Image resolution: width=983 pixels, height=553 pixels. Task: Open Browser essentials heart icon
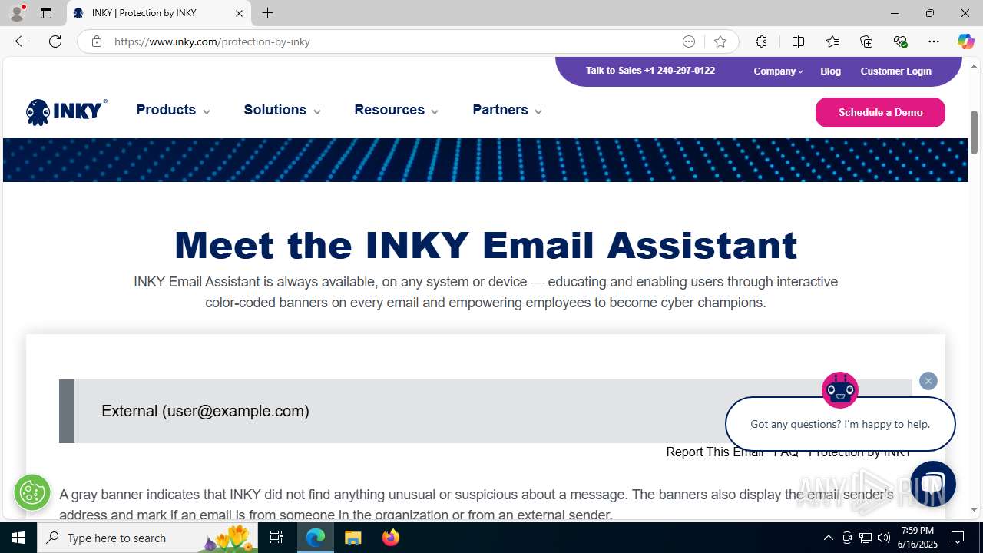tap(900, 41)
